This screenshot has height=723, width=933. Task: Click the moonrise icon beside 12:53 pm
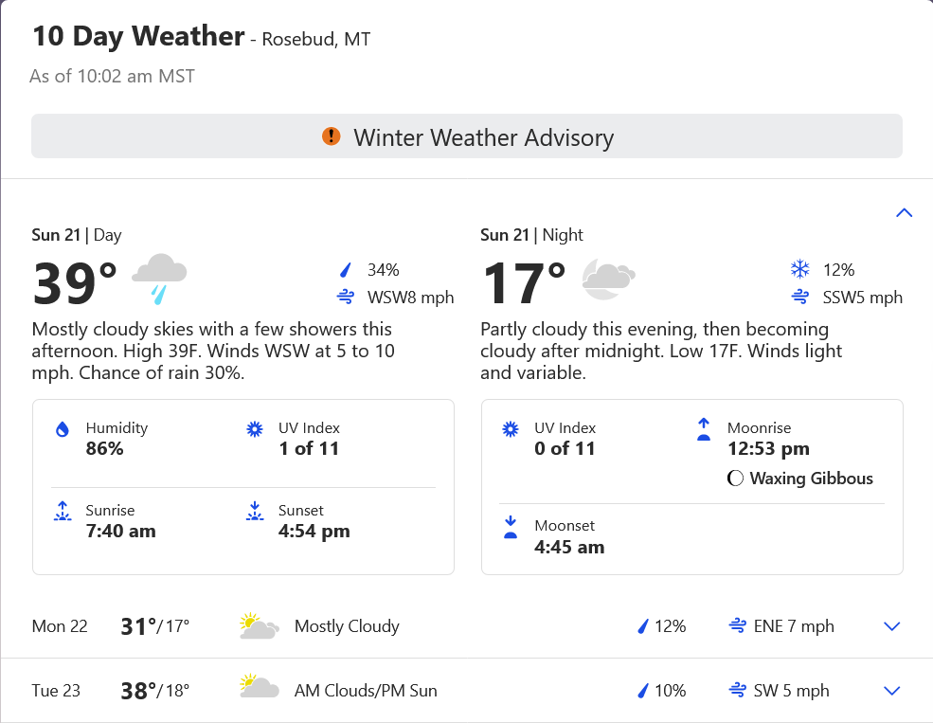click(703, 430)
